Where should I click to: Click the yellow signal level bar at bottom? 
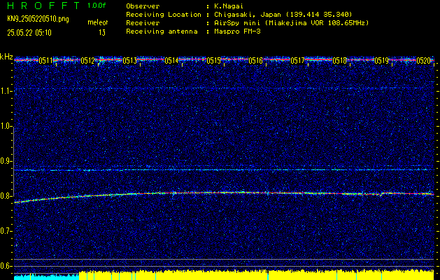257,275
